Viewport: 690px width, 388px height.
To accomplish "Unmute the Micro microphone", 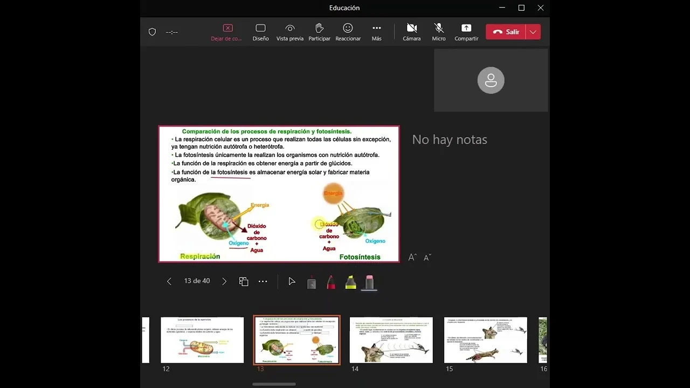I will coord(439,32).
